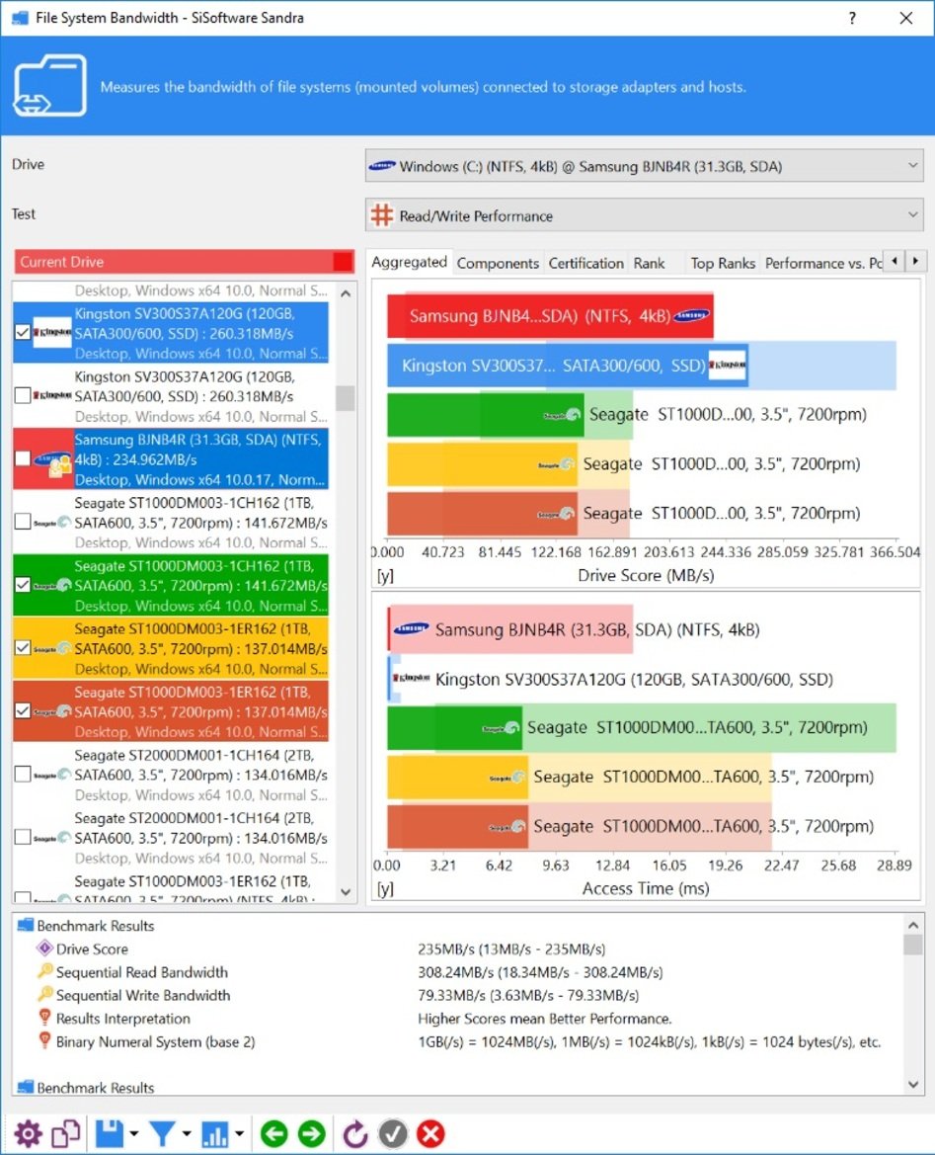Expand the arrow next to chart icon
935x1155 pixels.
[x=239, y=1133]
